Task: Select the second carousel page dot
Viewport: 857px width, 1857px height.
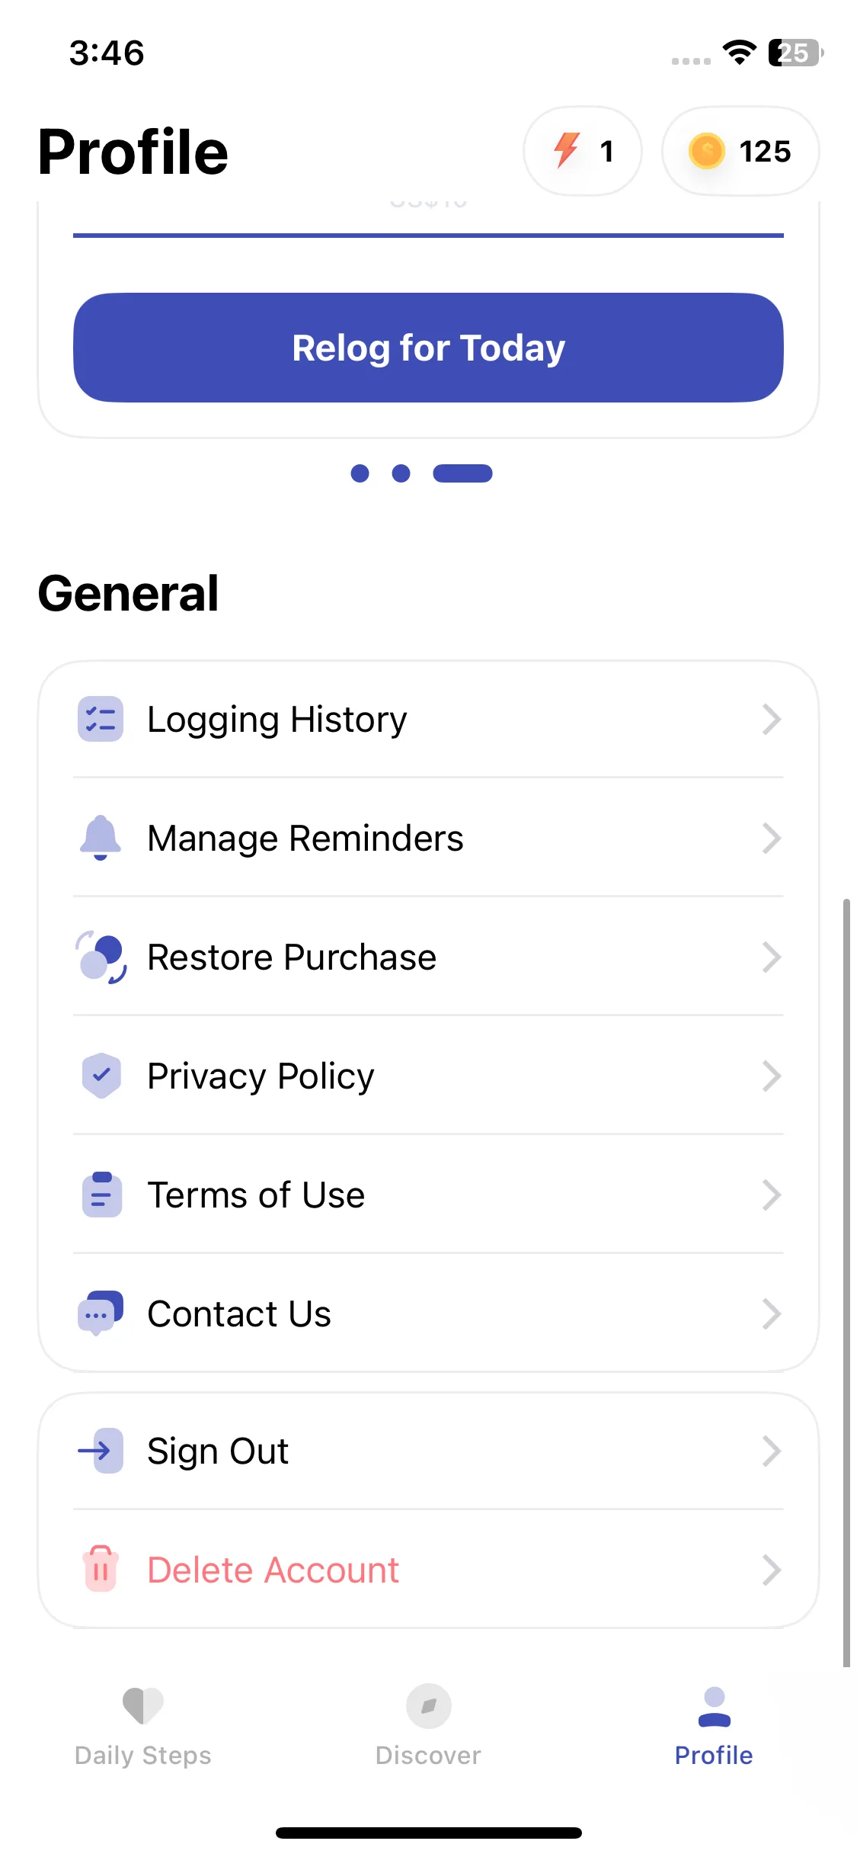Action: (401, 473)
